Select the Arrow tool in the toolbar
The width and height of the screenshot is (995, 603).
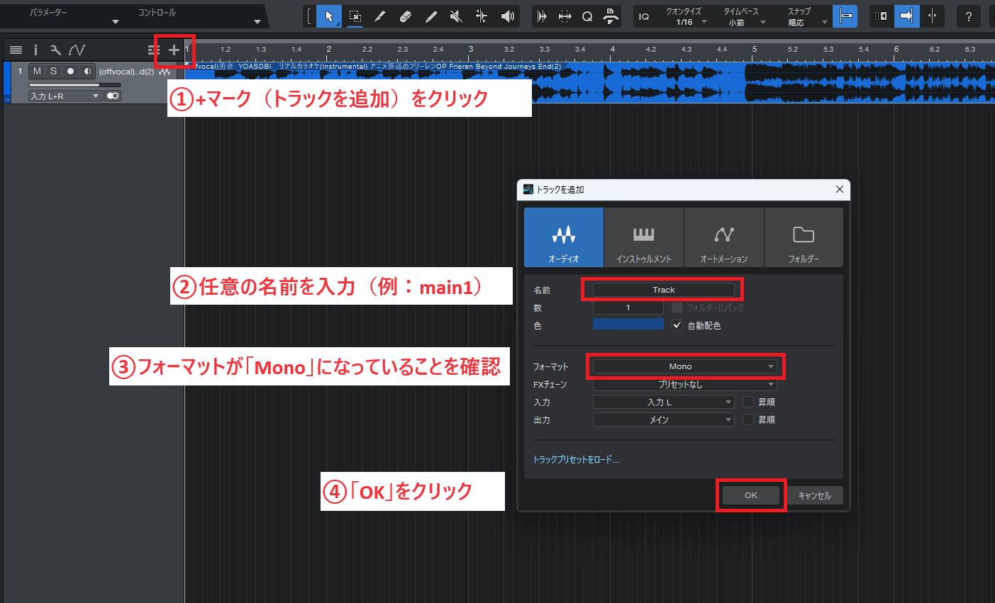coord(328,16)
